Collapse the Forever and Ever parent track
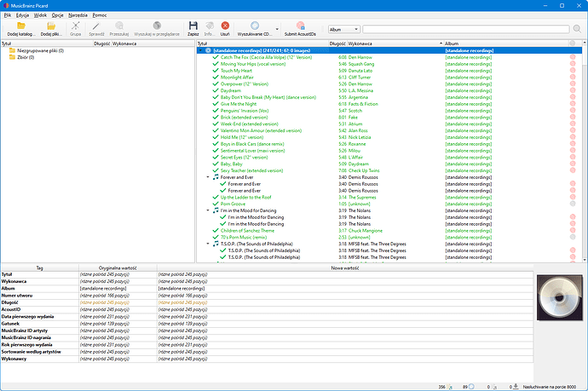Viewport: 588px width, 391px height. point(208,177)
